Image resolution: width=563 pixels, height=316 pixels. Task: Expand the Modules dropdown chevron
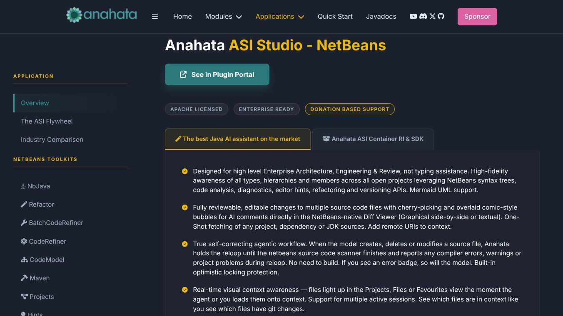tap(239, 17)
